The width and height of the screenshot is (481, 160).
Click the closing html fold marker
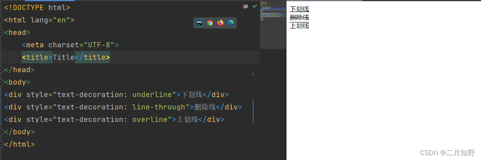(2, 144)
